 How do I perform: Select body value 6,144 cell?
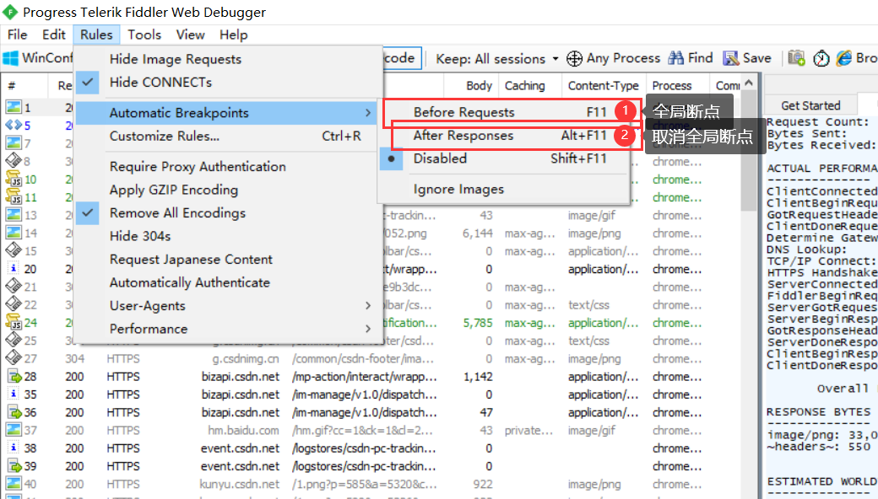[x=478, y=233]
